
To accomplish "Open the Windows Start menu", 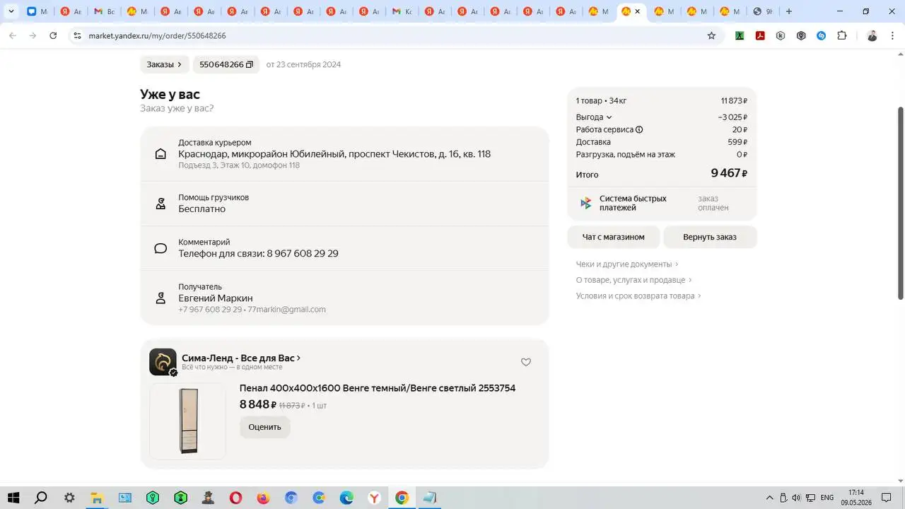I will (13, 498).
